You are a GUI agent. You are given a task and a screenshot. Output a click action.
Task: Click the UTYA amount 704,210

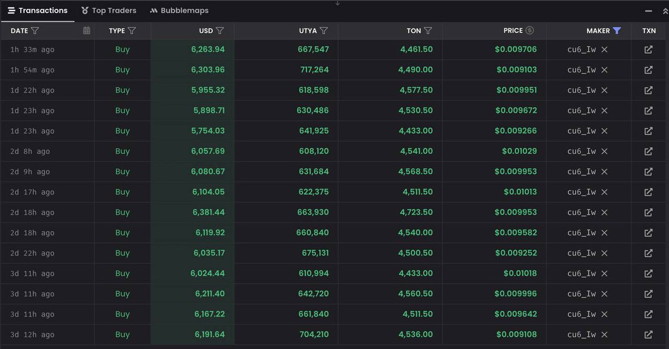pyautogui.click(x=313, y=335)
